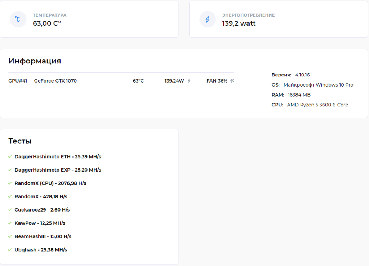Viewport: 369px width, 266px height.
Task: Click the checkmark beside KawPow test
Action: 10,223
